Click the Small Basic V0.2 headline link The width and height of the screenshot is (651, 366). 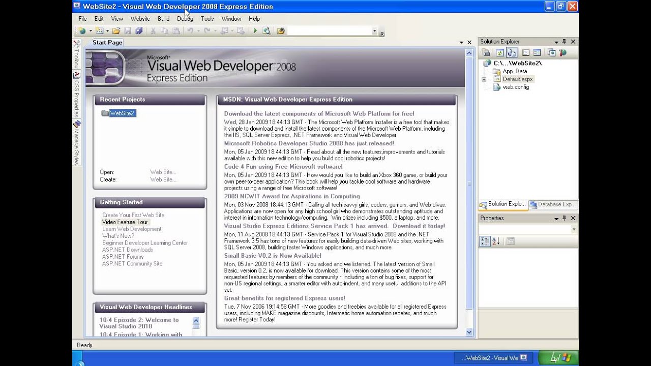[273, 256]
